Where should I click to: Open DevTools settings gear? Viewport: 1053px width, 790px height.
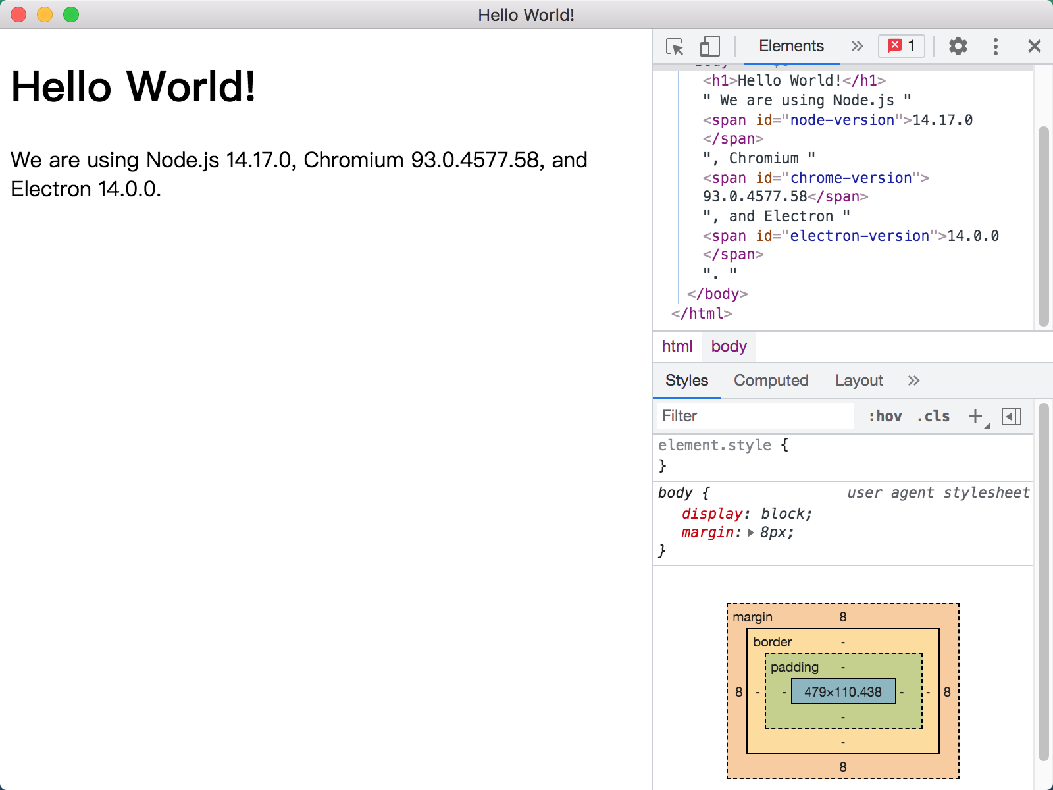click(x=958, y=46)
